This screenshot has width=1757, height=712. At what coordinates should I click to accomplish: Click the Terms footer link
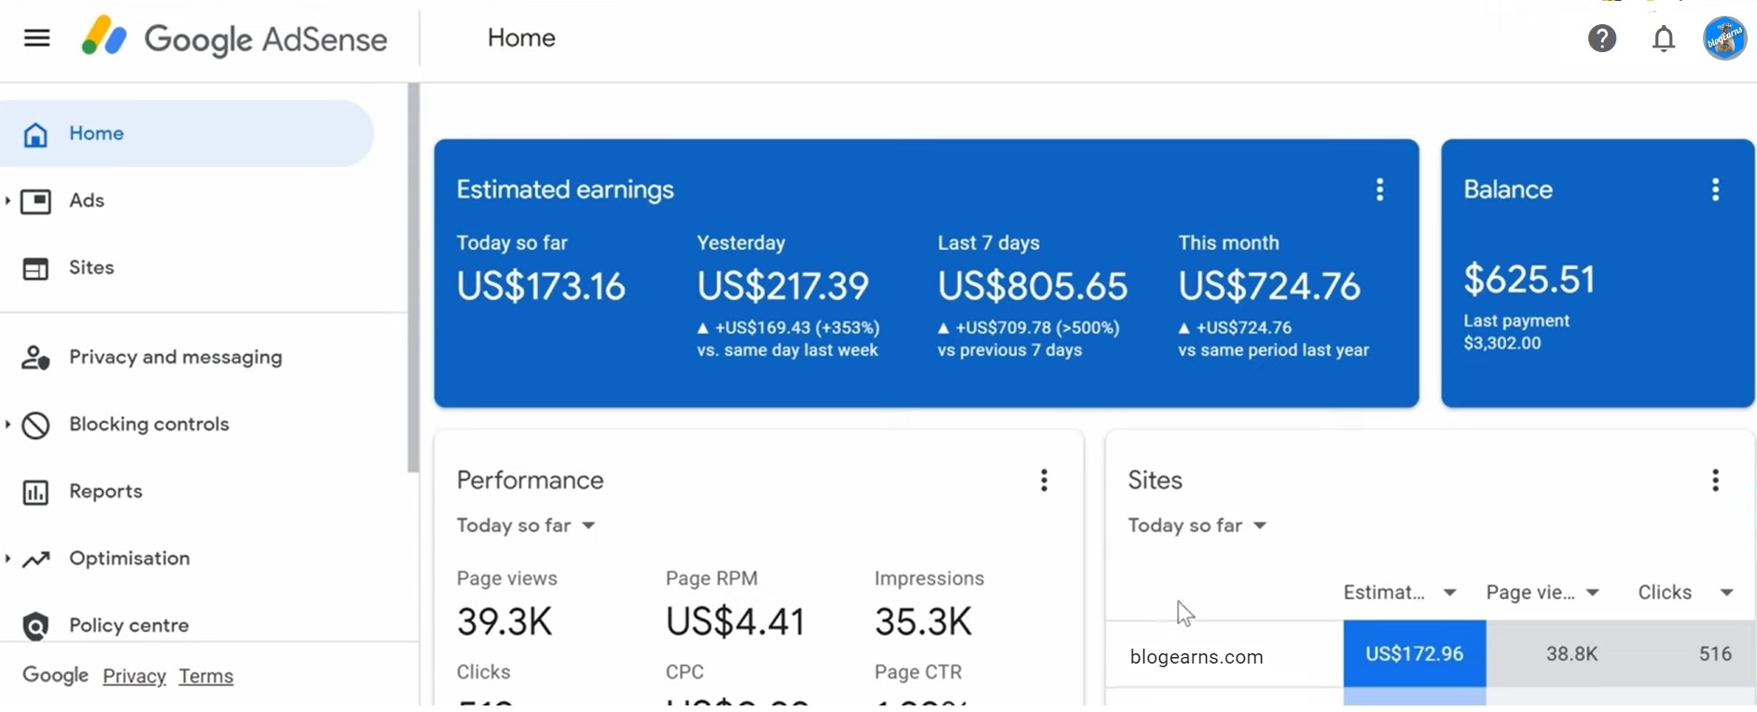coord(206,677)
